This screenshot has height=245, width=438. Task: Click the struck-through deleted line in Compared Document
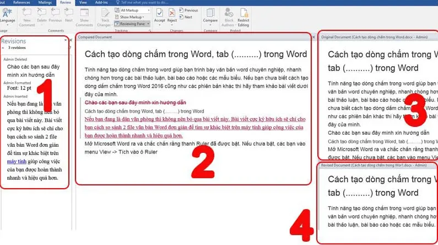(x=136, y=103)
